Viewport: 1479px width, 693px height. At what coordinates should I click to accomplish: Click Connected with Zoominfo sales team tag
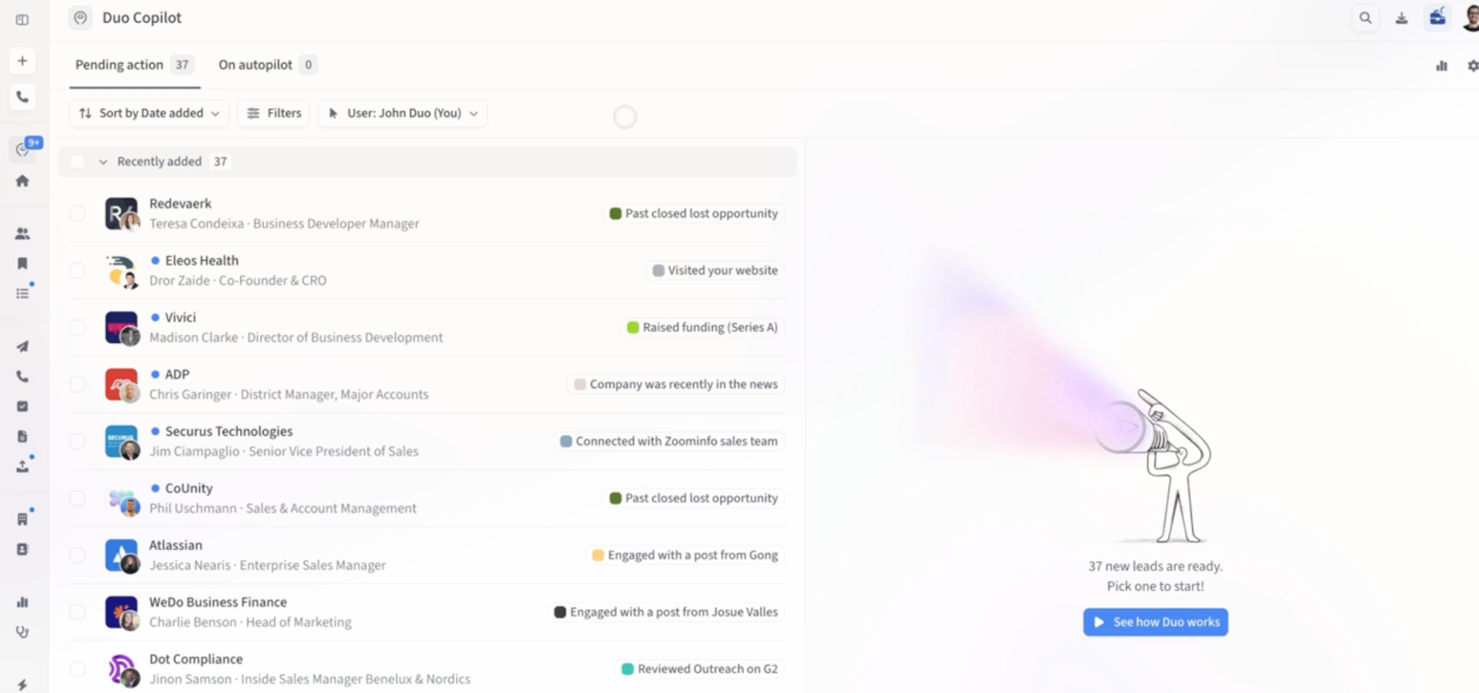(669, 442)
